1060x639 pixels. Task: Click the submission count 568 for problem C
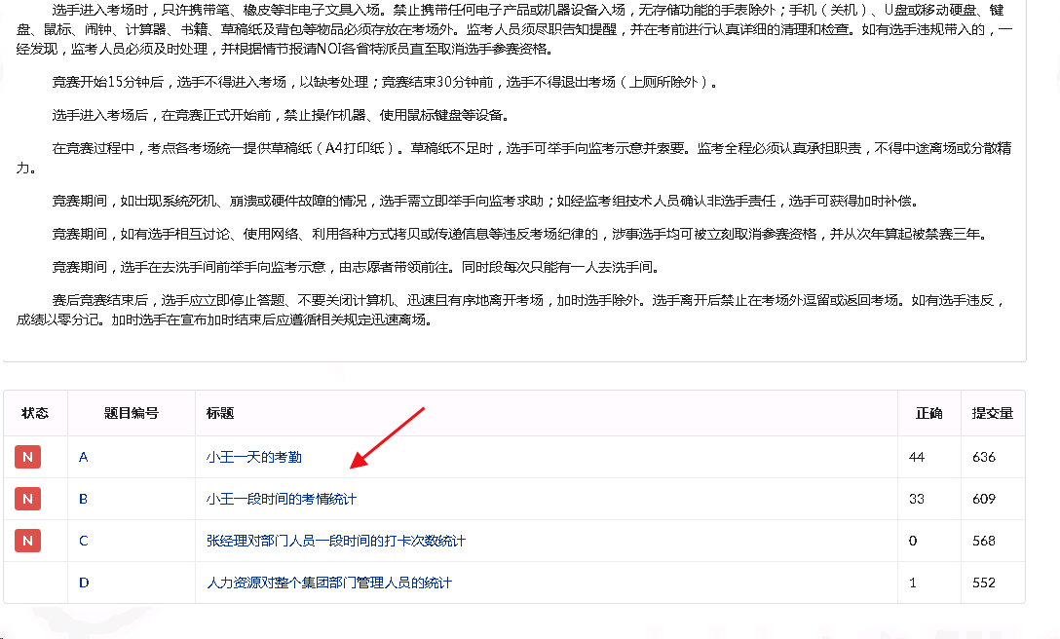click(x=983, y=541)
